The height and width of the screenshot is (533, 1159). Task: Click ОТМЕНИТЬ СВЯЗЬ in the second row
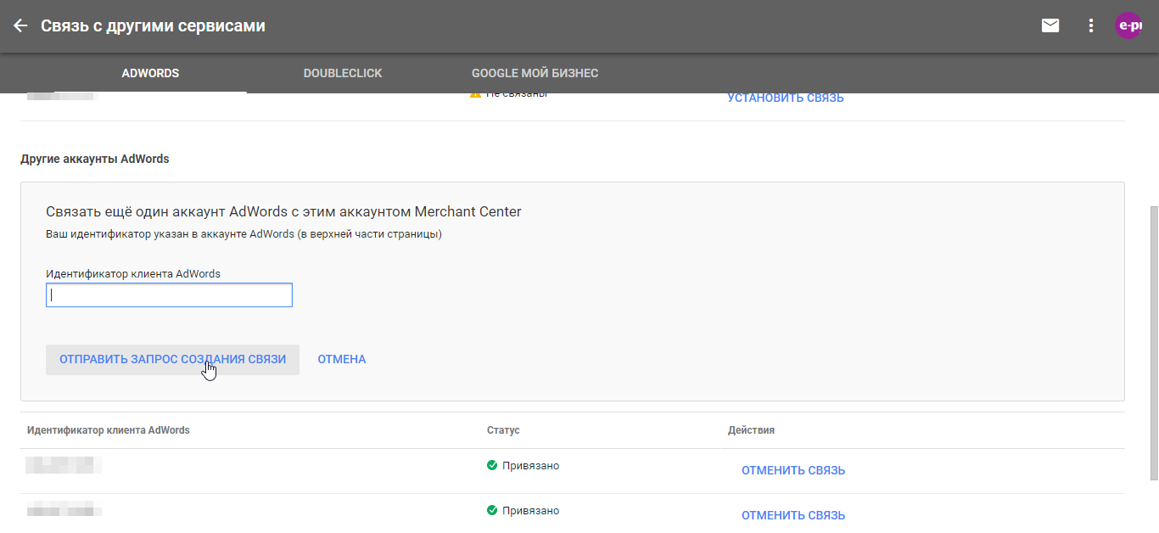coord(792,515)
